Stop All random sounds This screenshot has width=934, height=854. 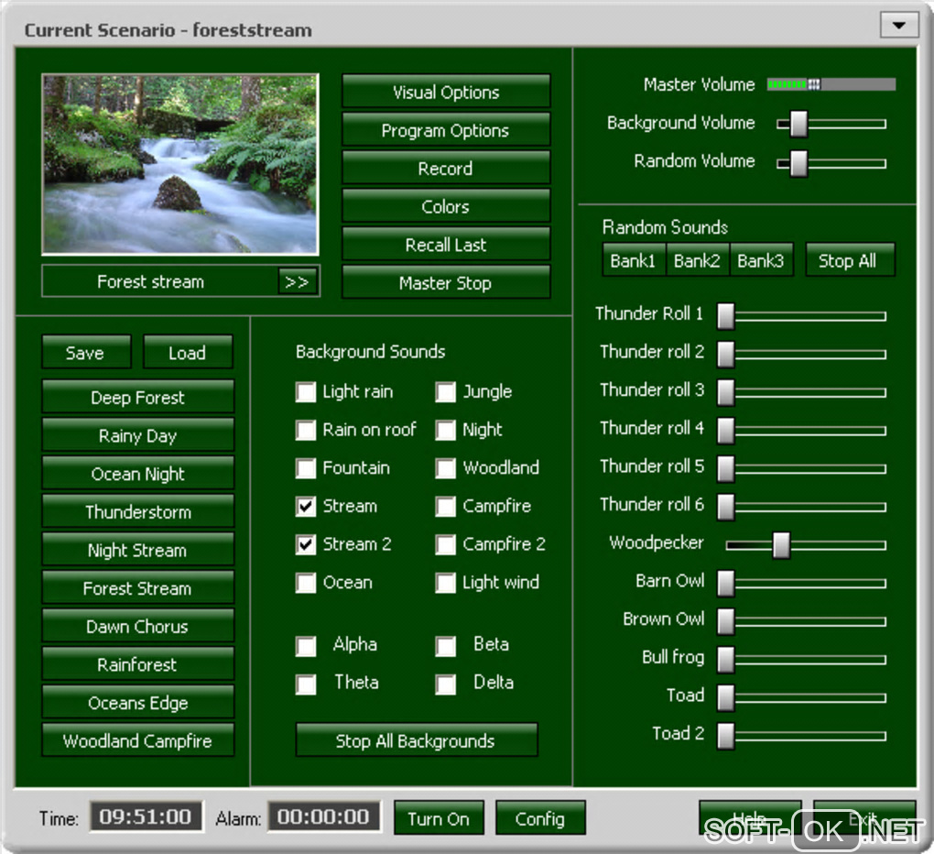tap(850, 260)
